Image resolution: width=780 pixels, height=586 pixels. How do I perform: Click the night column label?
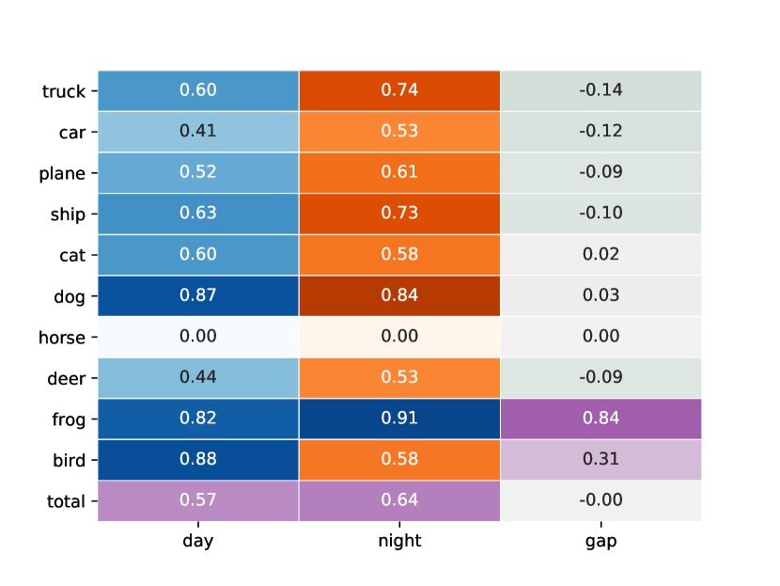click(x=399, y=541)
